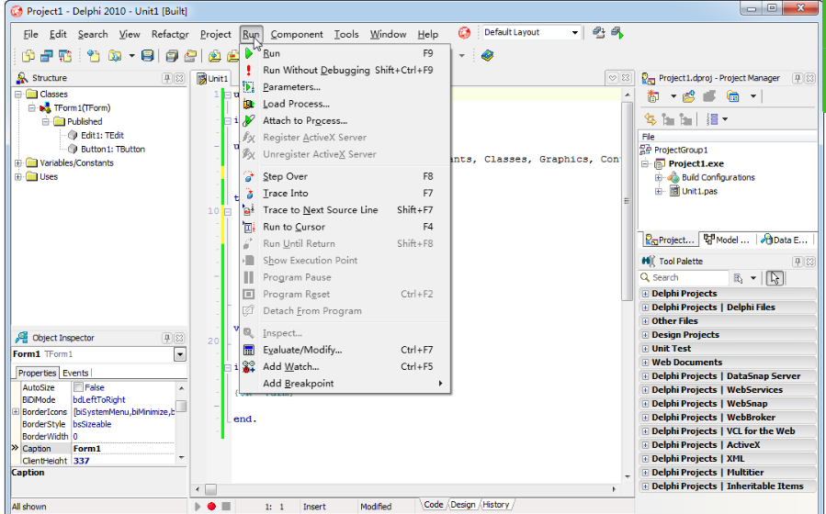Collapse the Classes tree node
Viewport: 826px width, 514px height.
(18, 95)
